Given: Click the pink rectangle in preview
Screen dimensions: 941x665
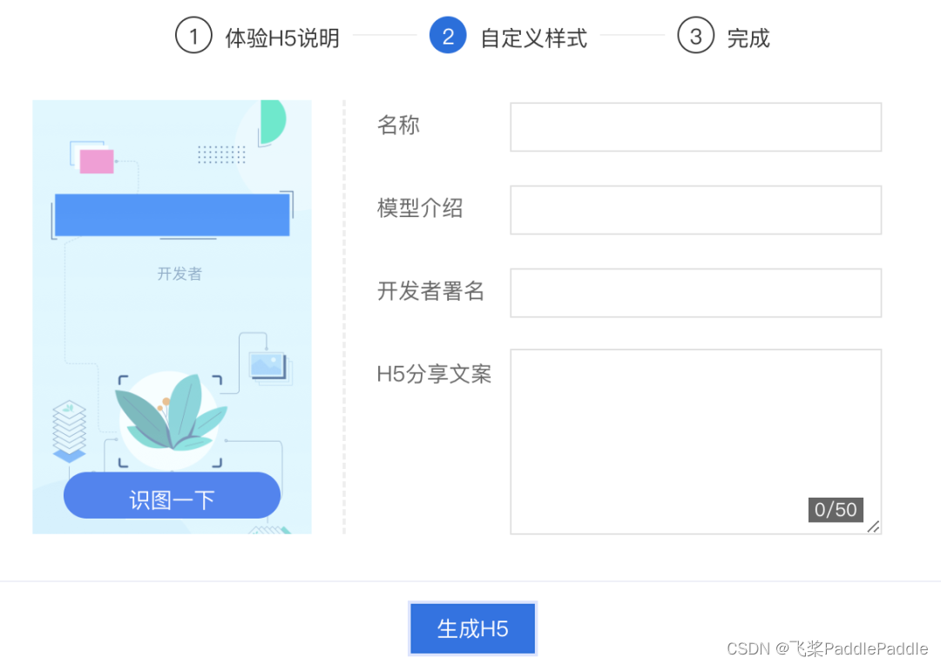Looking at the screenshot, I should pyautogui.click(x=97, y=161).
